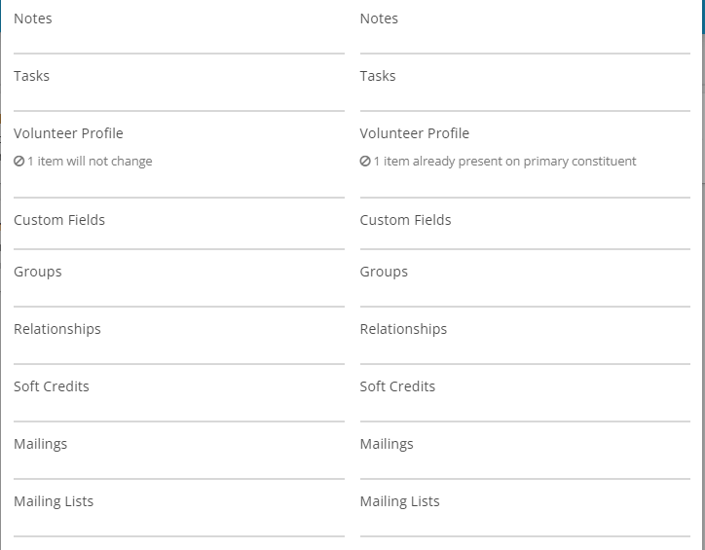Select the left Notes section heading

click(x=33, y=18)
